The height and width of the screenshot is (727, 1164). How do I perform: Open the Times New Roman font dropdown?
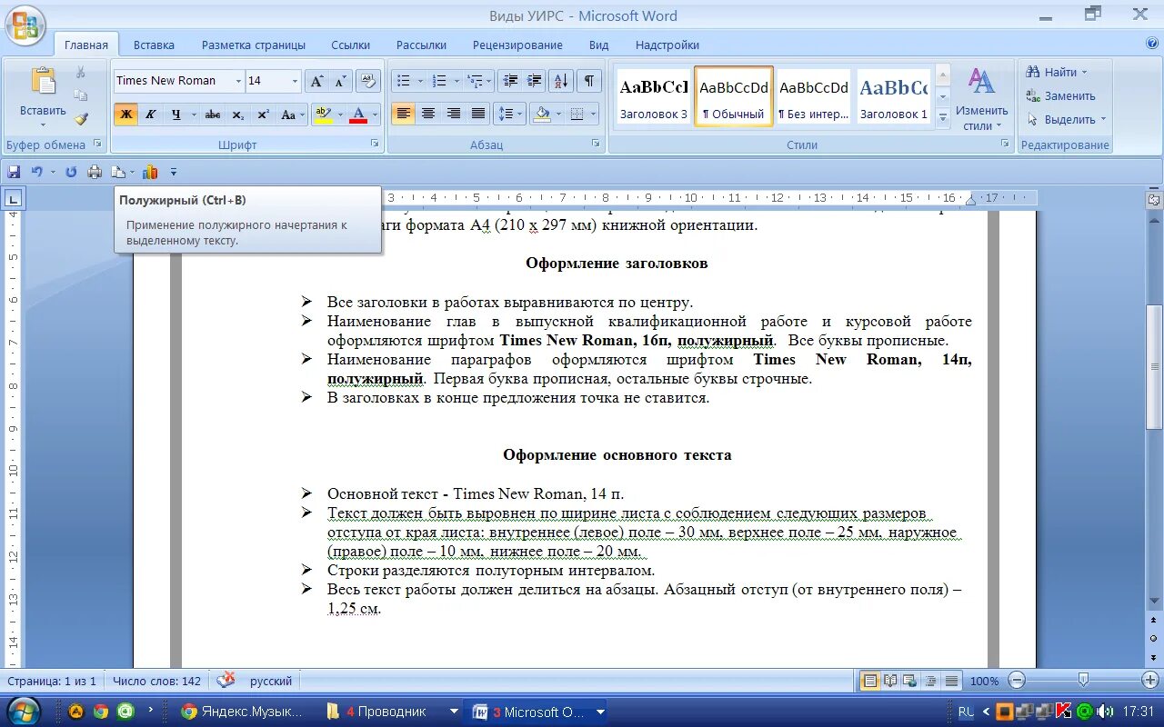coord(239,81)
